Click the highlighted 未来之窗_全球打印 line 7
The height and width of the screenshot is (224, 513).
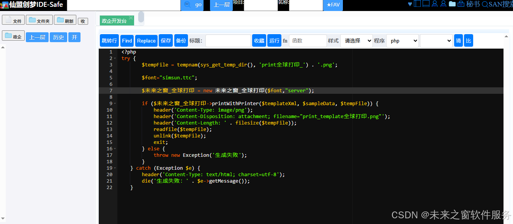pos(228,91)
